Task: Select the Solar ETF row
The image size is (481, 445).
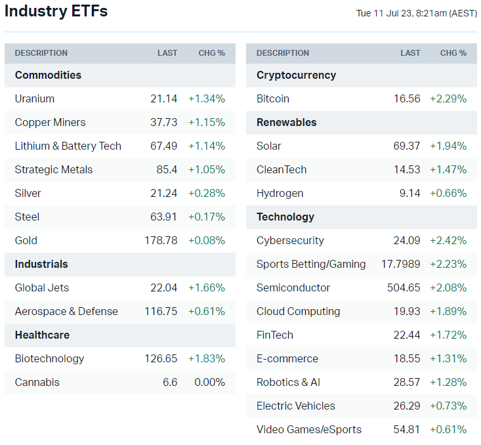Action: coord(269,146)
